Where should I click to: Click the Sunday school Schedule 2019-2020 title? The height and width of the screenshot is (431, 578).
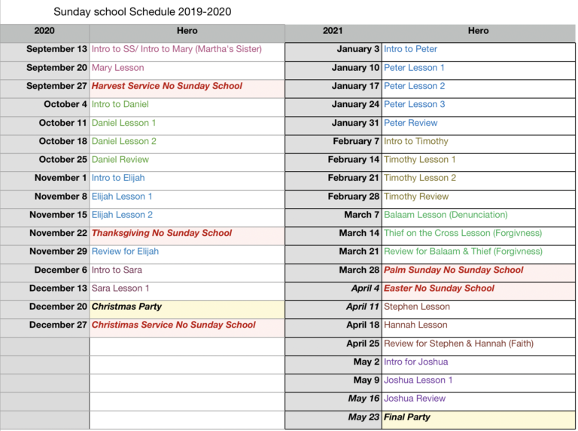pyautogui.click(x=142, y=12)
